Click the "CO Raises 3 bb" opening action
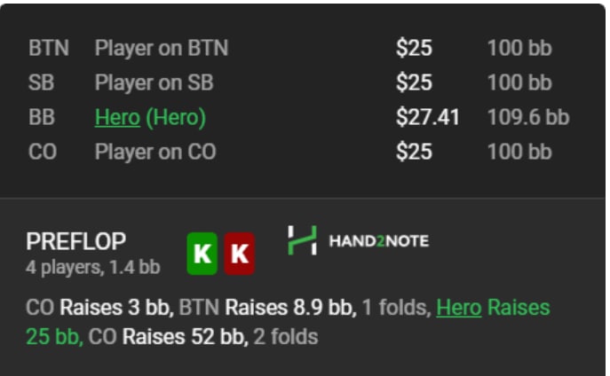The image size is (610, 376). click(x=98, y=308)
